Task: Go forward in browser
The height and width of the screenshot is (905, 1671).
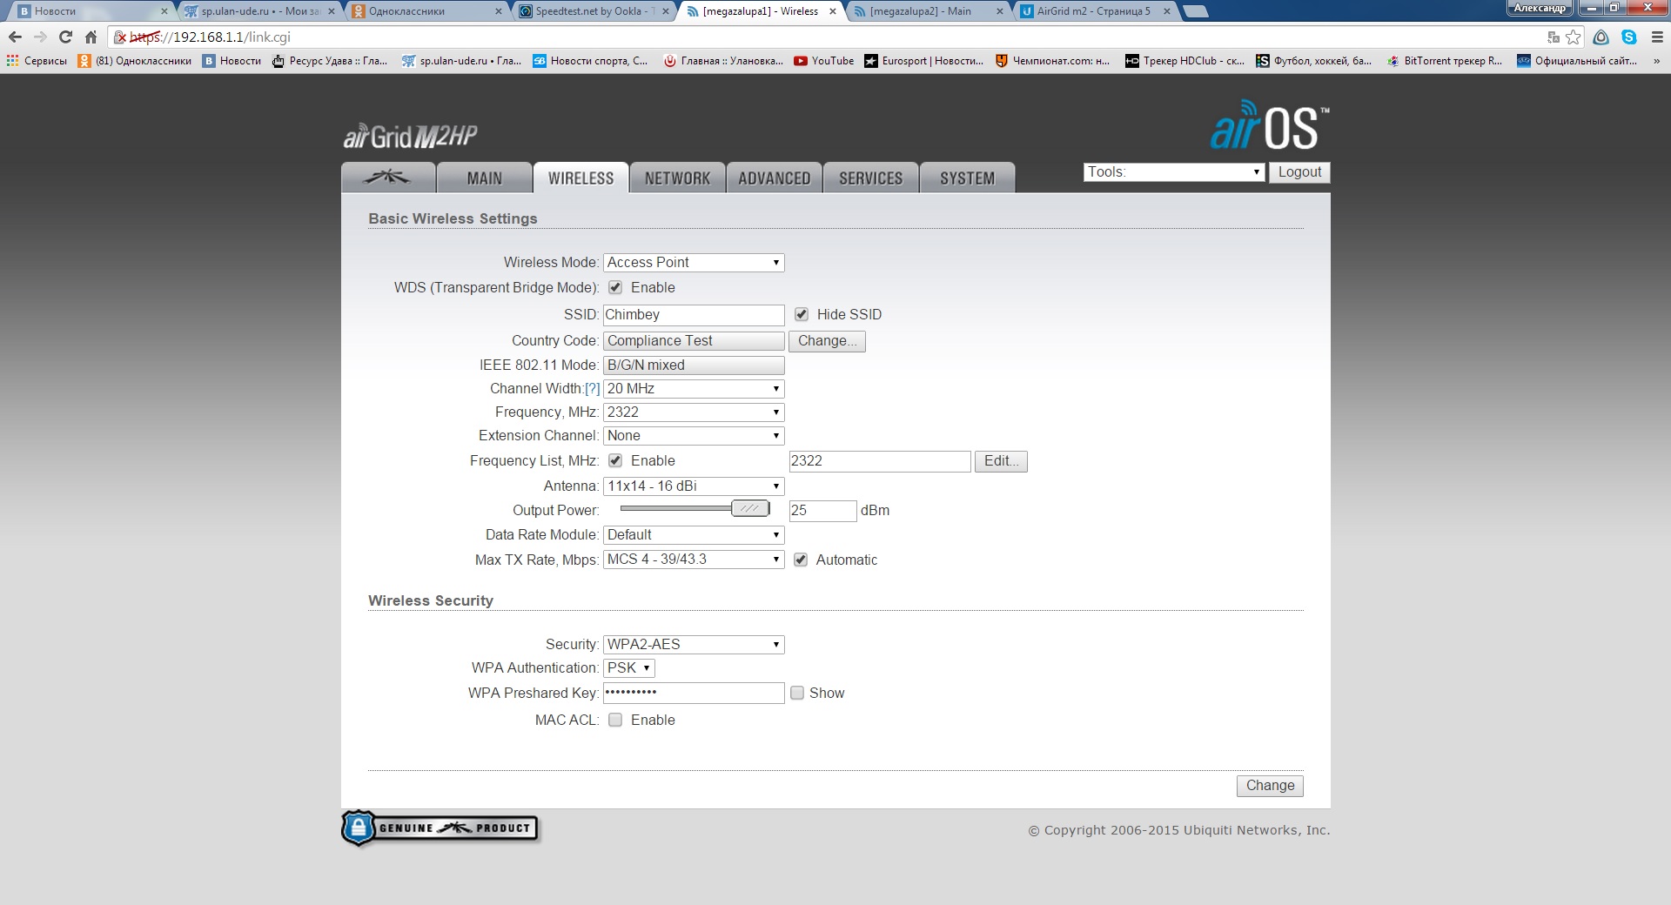Action: point(40,37)
